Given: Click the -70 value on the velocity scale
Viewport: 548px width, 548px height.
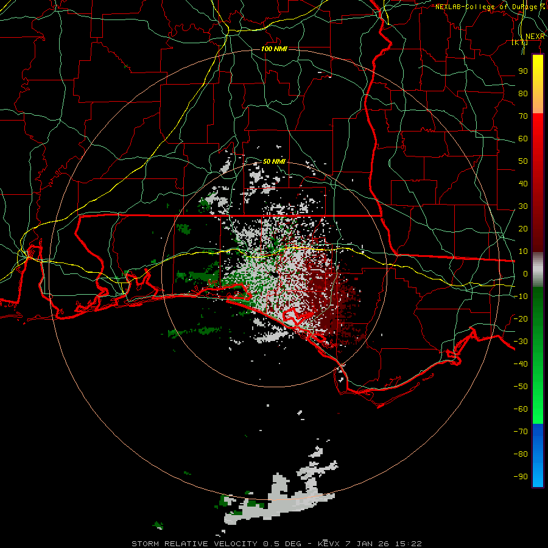Looking at the screenshot, I should click(x=521, y=432).
